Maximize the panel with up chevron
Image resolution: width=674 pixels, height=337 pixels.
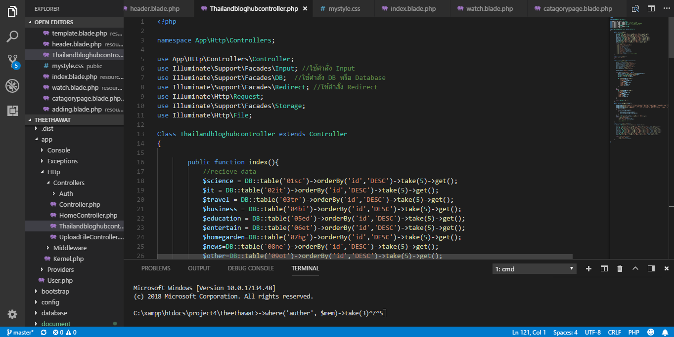pos(635,268)
